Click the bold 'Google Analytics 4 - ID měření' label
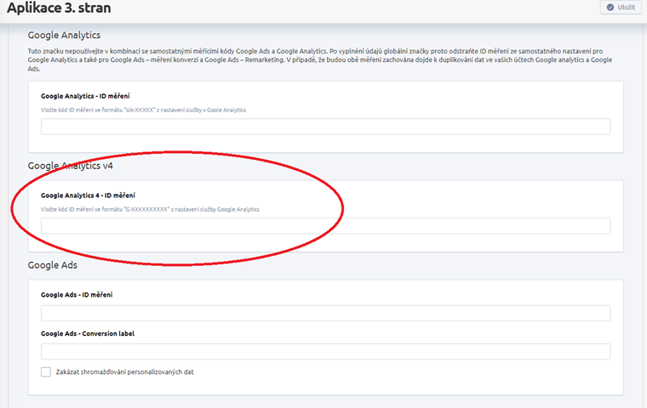 tap(88, 195)
